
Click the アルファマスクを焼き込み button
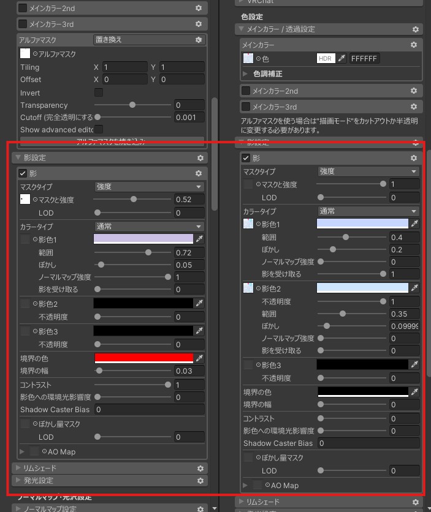pyautogui.click(x=110, y=141)
